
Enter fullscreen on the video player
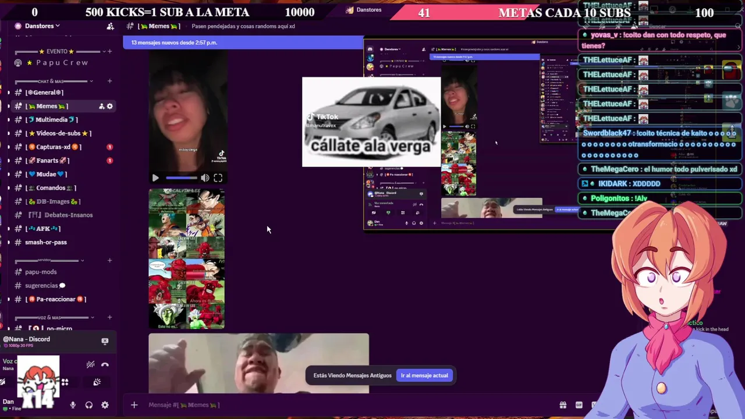(x=218, y=178)
